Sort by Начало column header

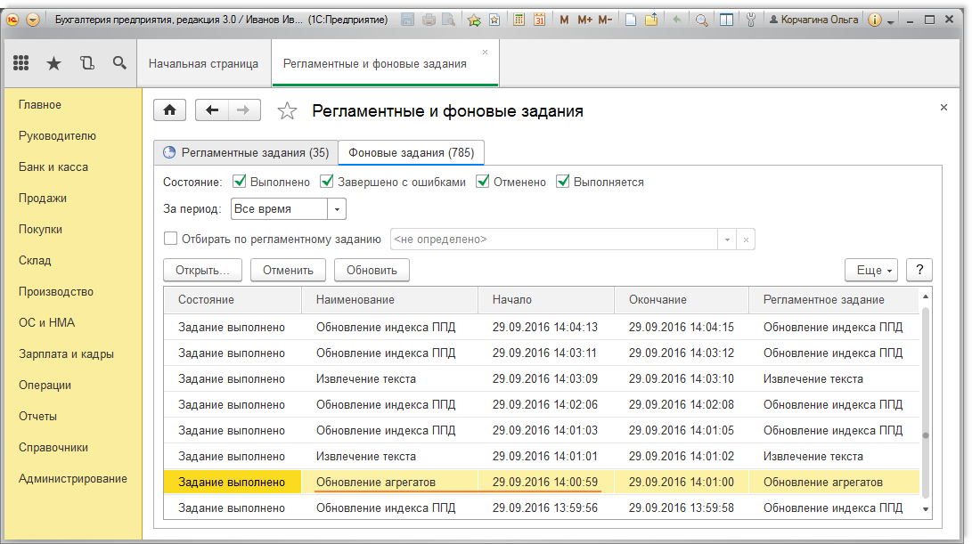tap(545, 299)
